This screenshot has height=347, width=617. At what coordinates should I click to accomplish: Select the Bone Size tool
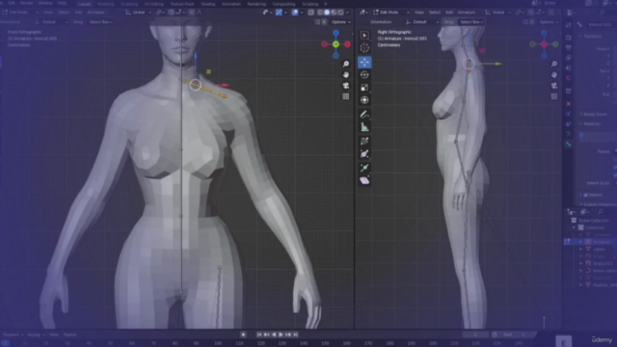click(x=364, y=154)
